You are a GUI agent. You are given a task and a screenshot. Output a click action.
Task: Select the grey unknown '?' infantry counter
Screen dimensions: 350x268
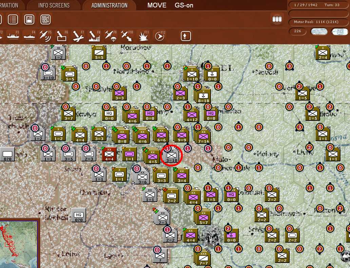160,256
